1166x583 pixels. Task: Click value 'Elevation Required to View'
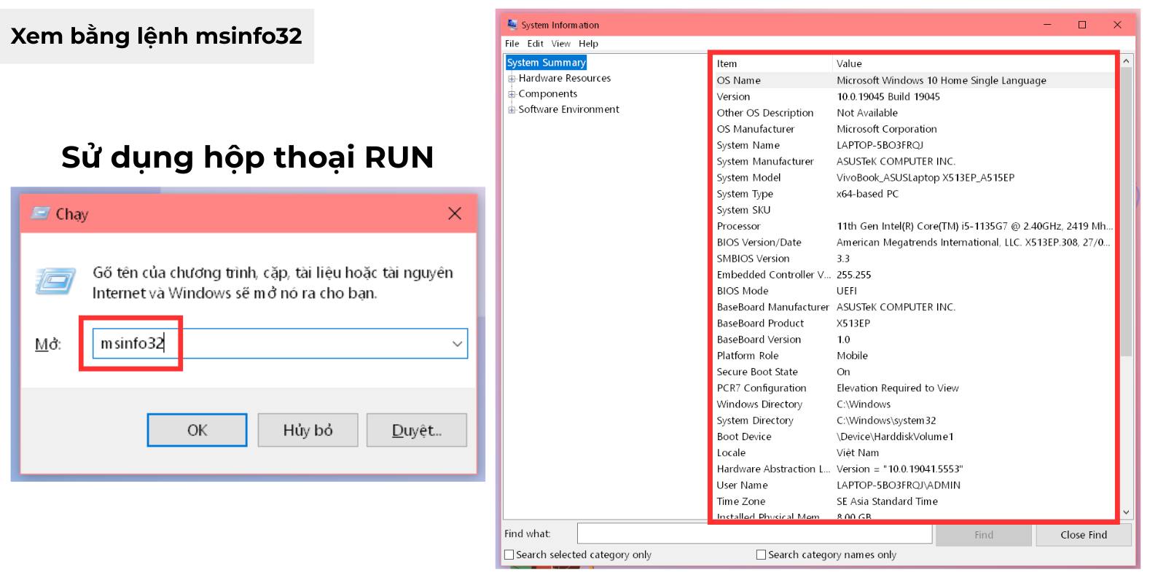coord(898,388)
